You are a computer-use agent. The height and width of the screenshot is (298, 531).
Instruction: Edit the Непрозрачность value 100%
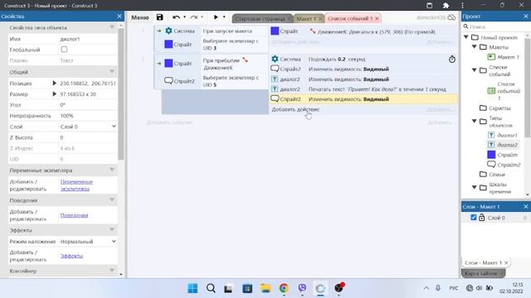[88, 116]
